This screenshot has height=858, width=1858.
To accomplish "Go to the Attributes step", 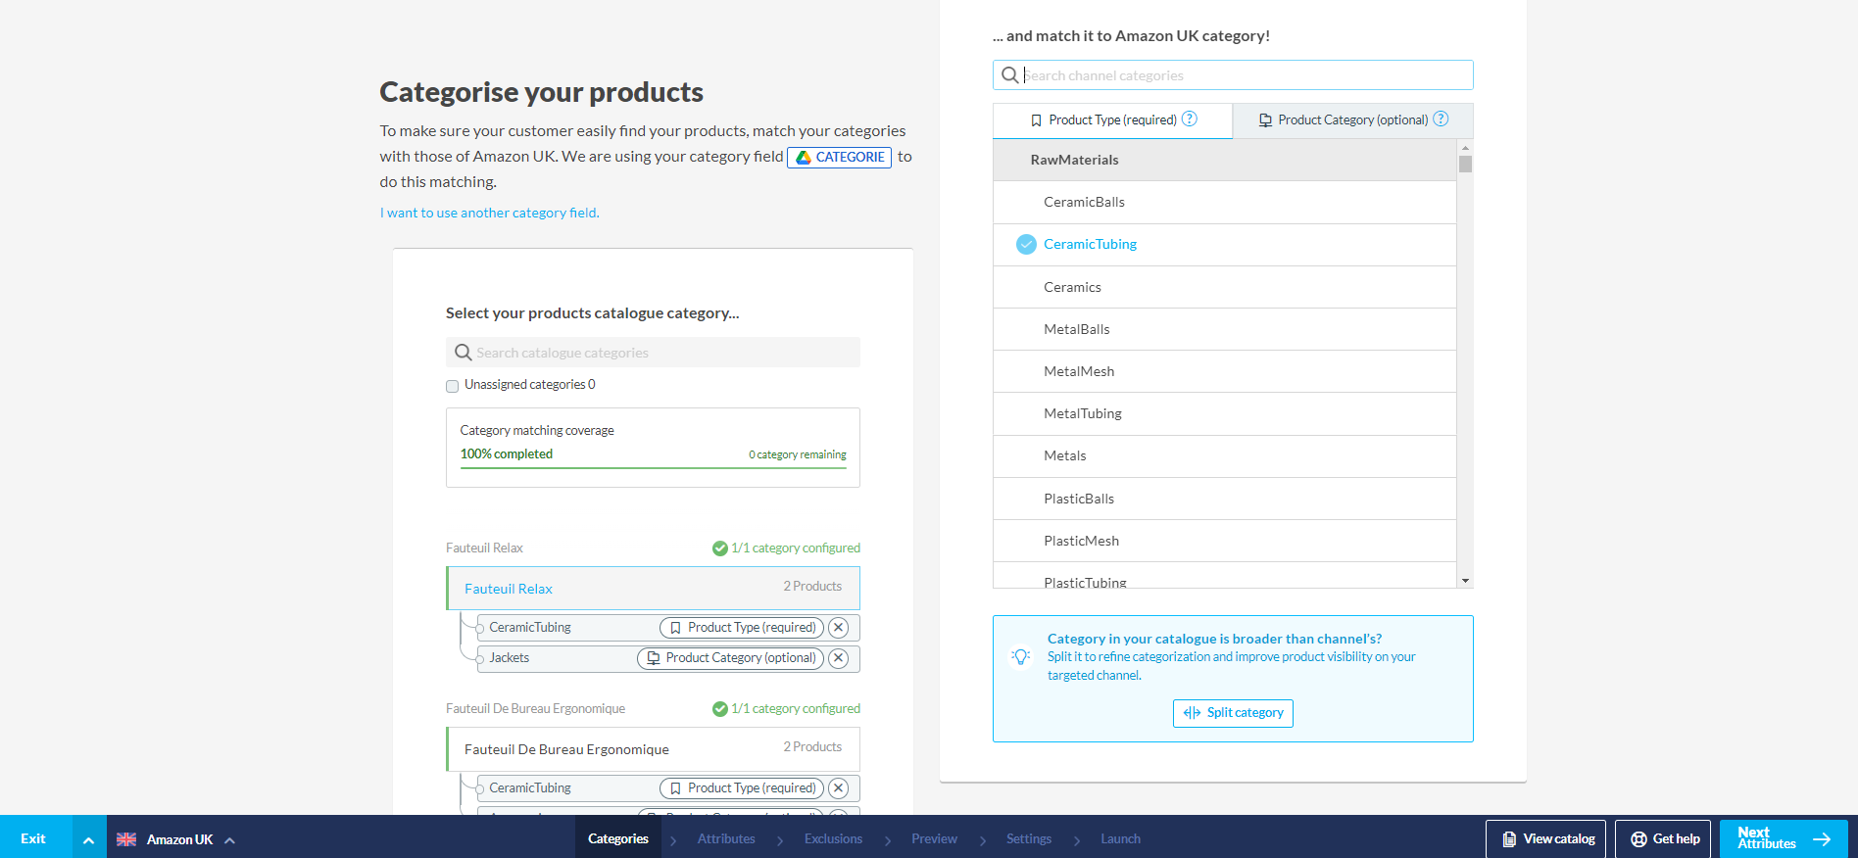I will tap(726, 839).
